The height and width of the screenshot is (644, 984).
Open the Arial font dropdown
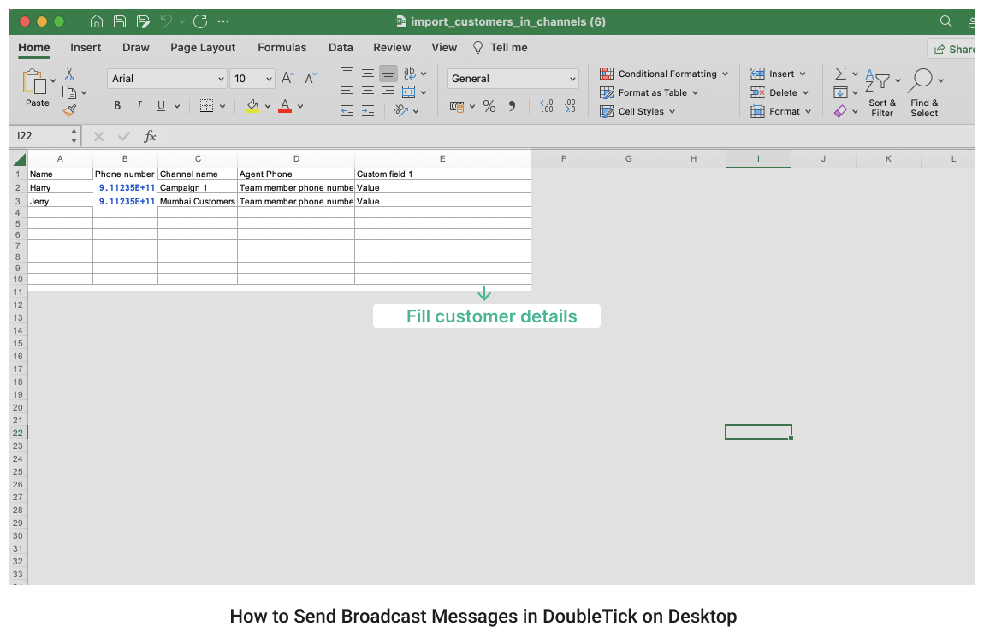(x=221, y=78)
